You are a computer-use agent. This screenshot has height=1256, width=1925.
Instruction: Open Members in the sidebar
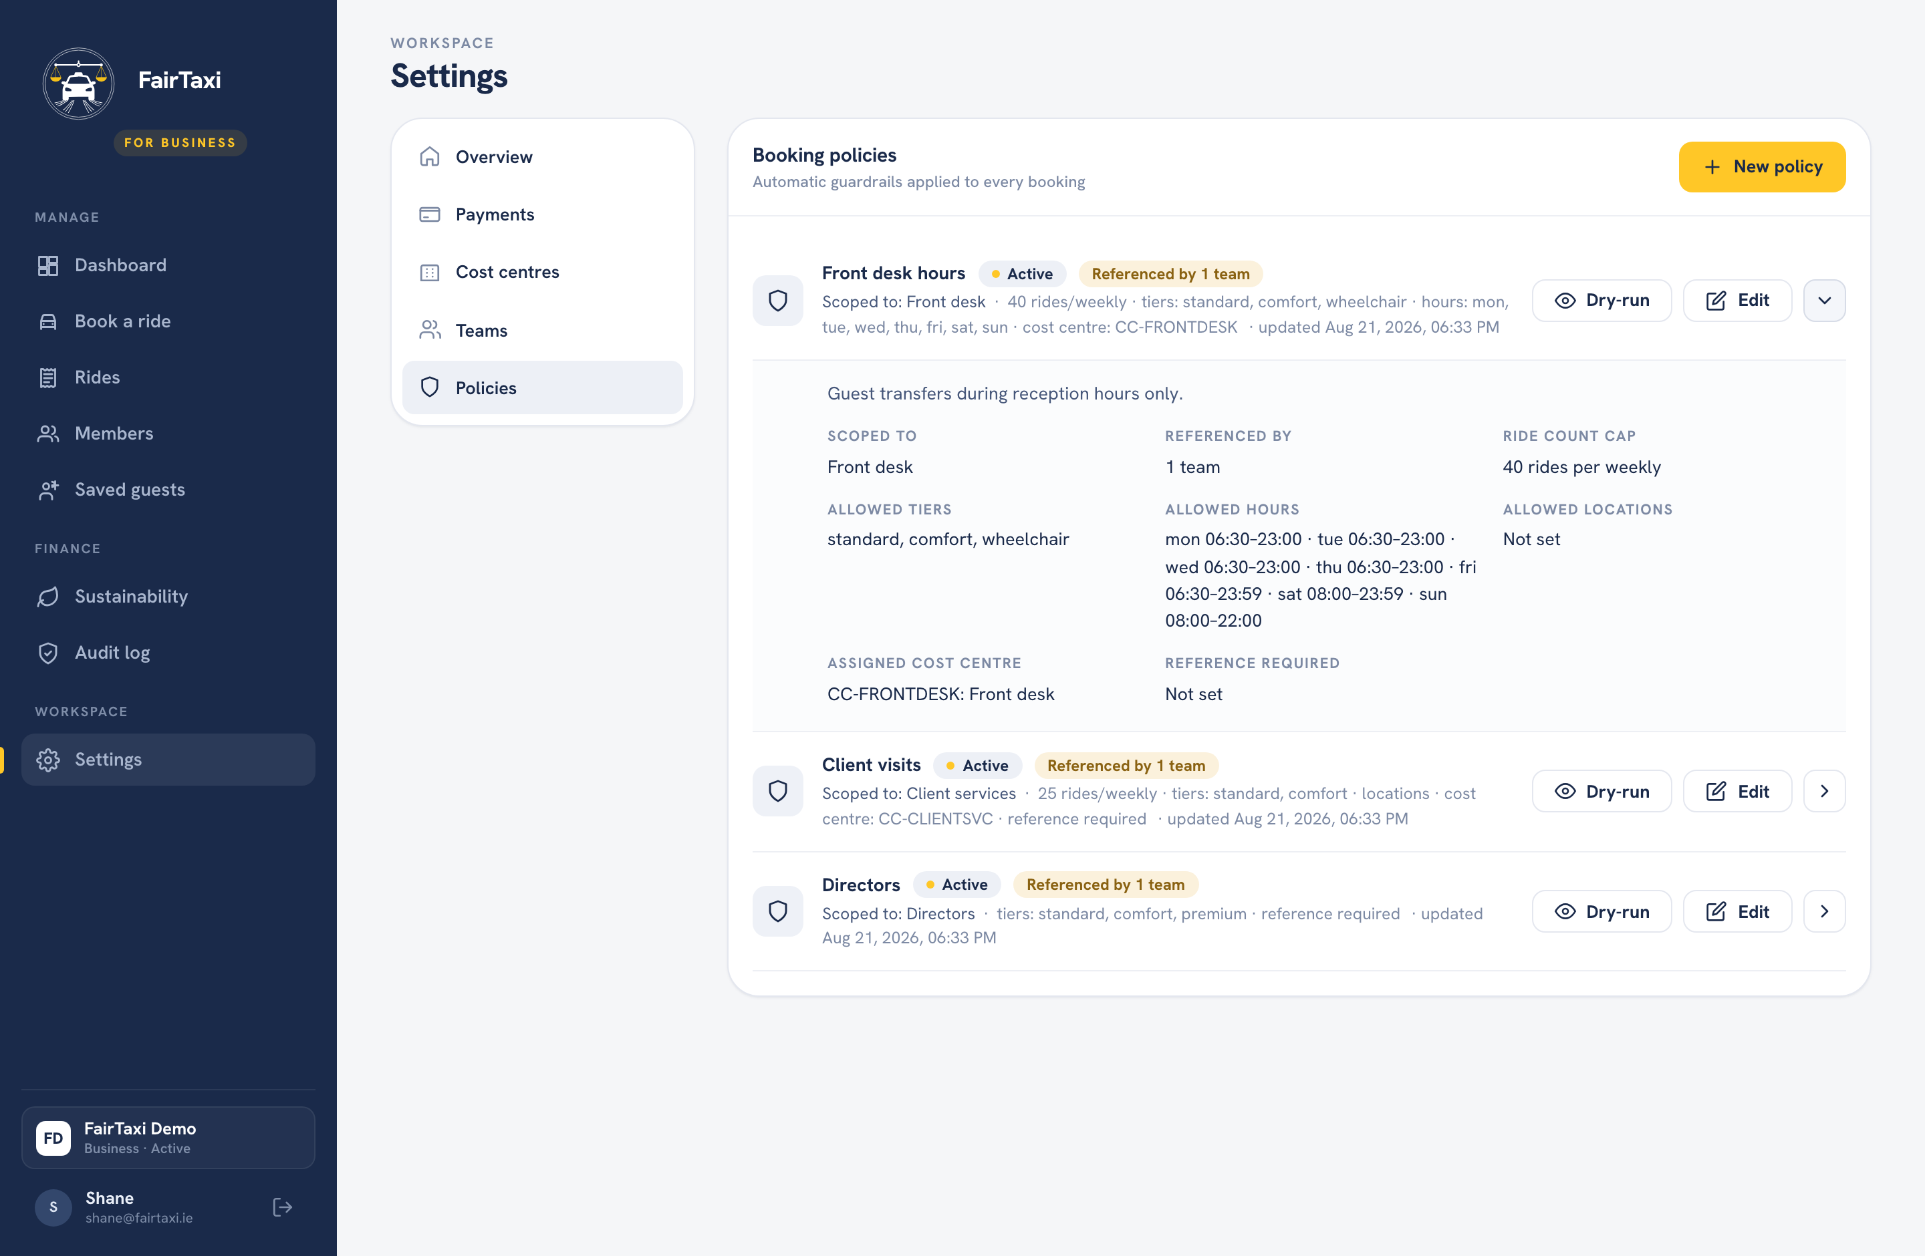click(168, 433)
